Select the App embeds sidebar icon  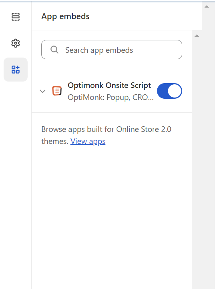[x=16, y=70]
